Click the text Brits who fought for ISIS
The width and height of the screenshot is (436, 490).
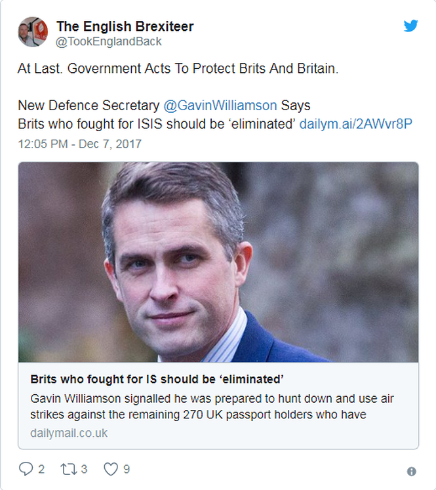90,124
